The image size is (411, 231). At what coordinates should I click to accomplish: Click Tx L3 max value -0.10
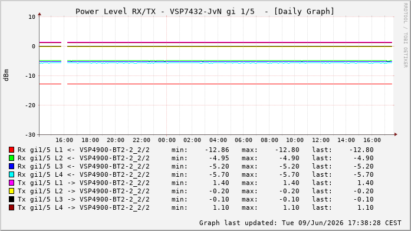[289, 199]
